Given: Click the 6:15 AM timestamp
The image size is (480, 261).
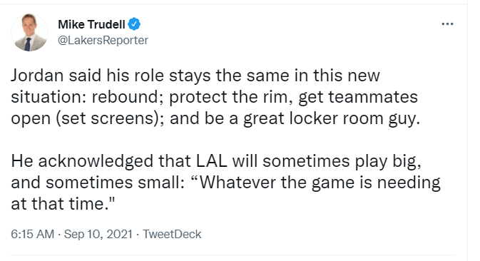Looking at the screenshot, I should [32, 234].
